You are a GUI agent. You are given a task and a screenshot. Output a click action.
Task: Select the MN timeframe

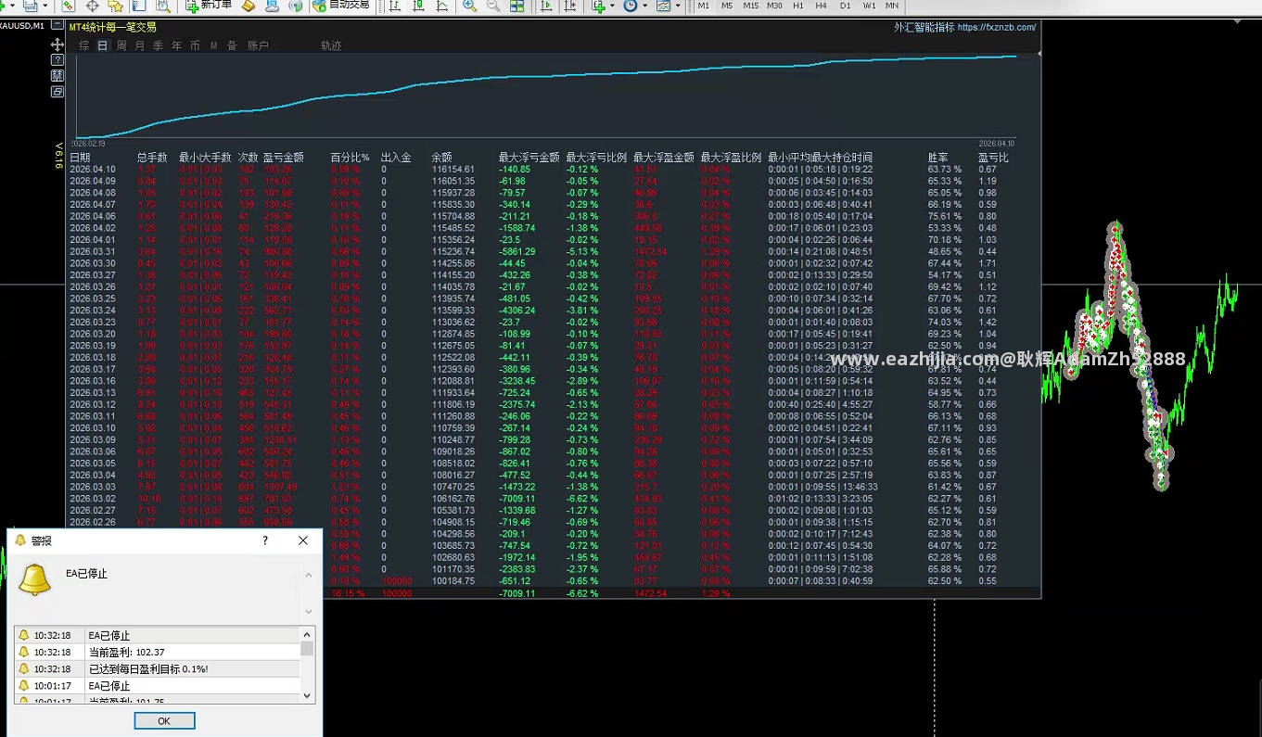point(892,6)
